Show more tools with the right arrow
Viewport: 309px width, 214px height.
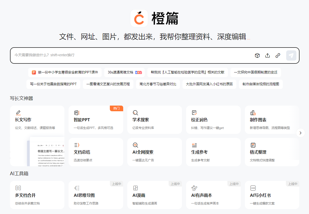click(301, 133)
